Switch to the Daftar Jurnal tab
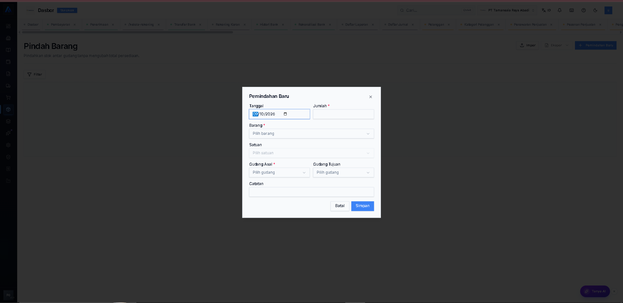This screenshot has width=623, height=303. (x=398, y=25)
